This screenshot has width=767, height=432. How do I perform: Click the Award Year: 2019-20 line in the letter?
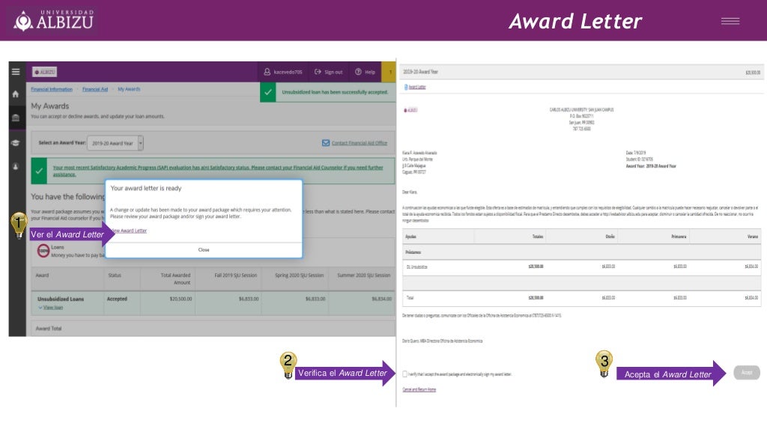coord(651,166)
